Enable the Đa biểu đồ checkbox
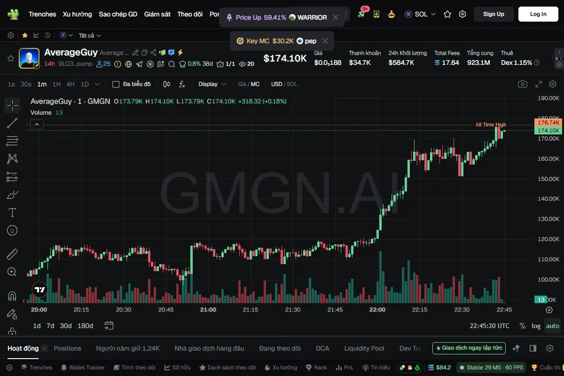The width and height of the screenshot is (564, 376). (x=116, y=84)
